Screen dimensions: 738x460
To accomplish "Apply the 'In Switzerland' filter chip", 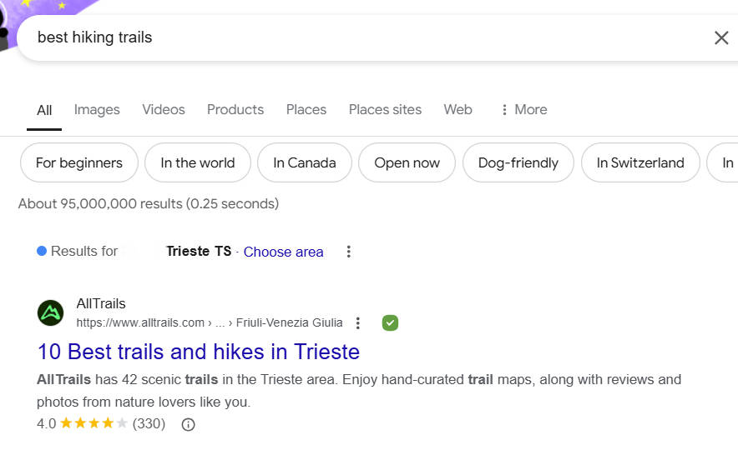I will click(x=640, y=162).
